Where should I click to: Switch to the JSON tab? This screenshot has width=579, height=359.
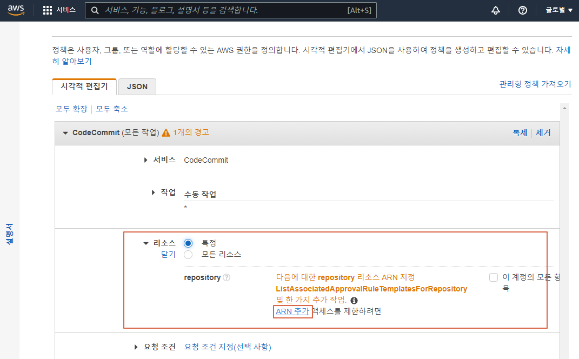(x=137, y=87)
